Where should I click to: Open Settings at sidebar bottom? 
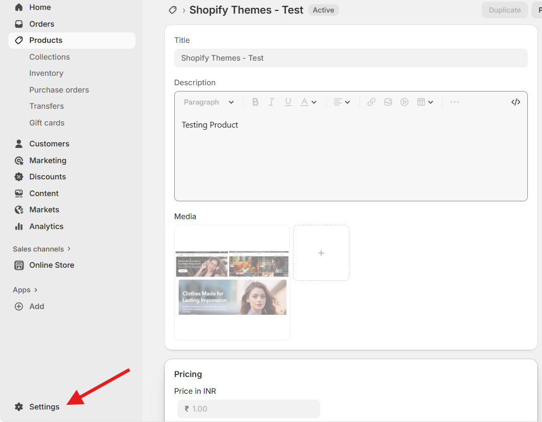[44, 407]
